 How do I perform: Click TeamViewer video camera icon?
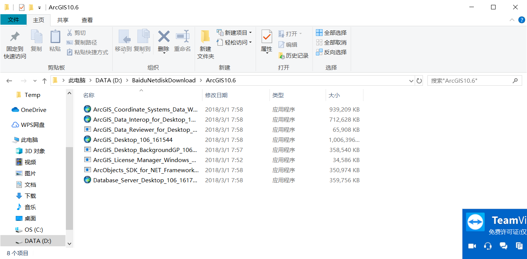point(472,246)
